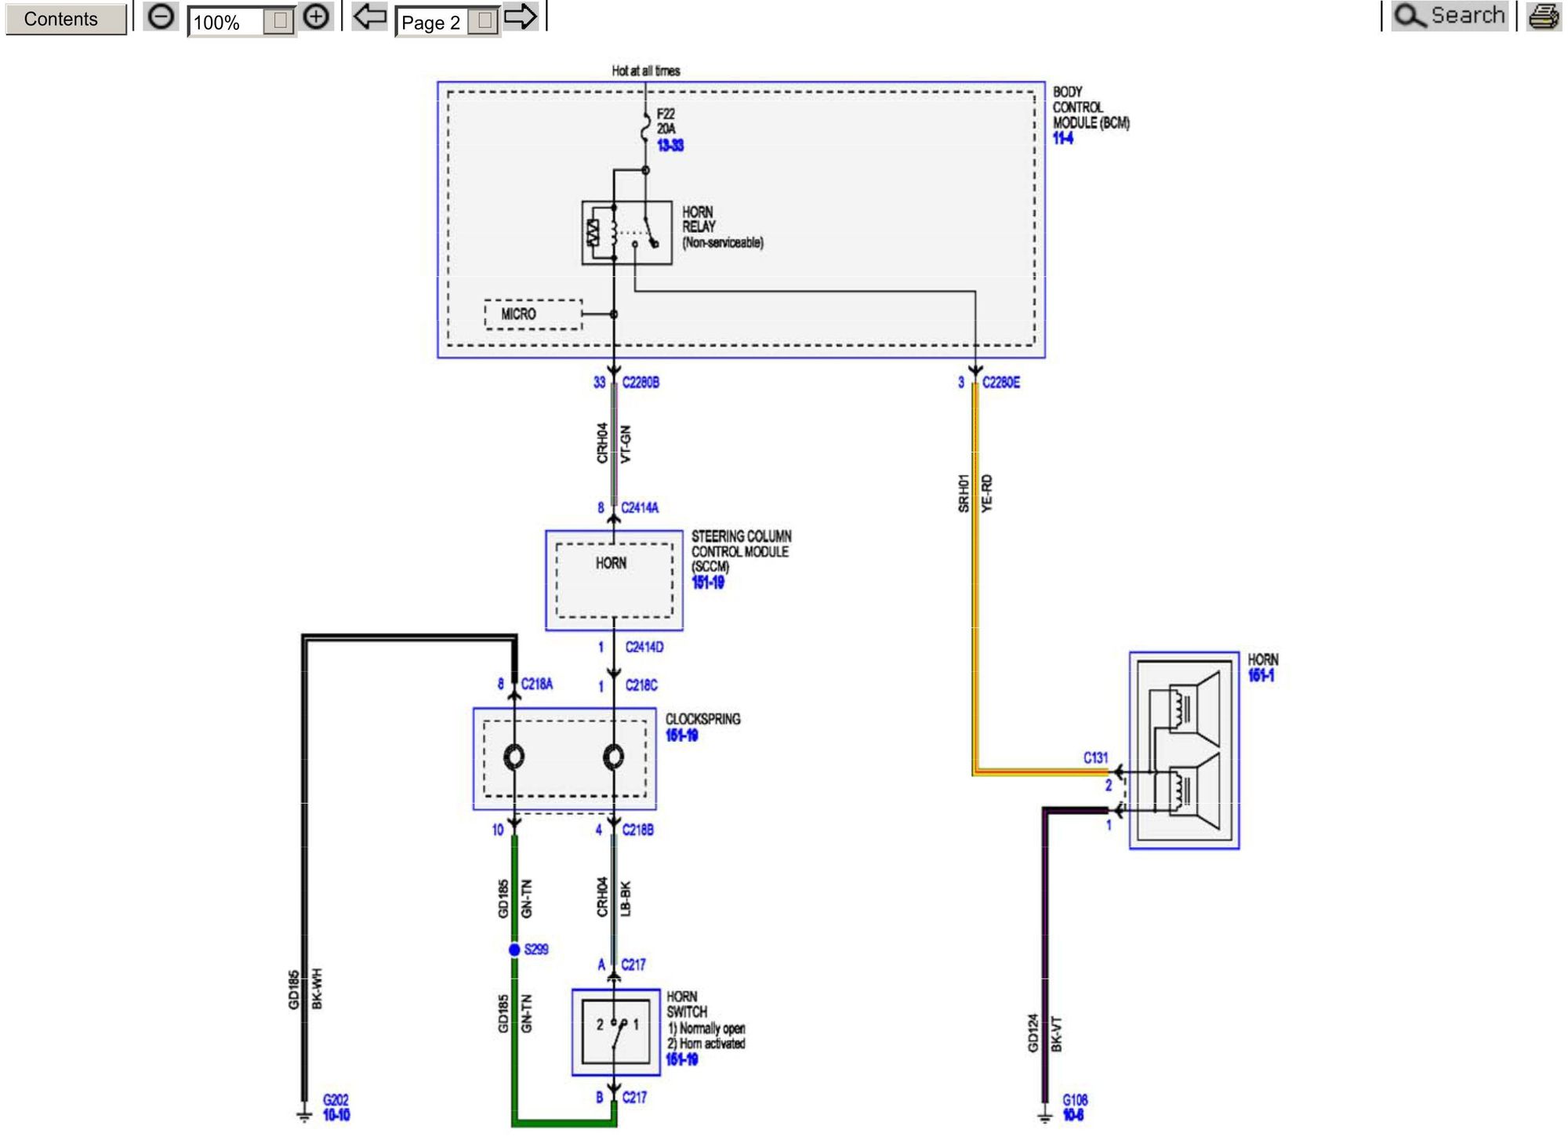Open the 151-1 link next to Horn
Viewport: 1568px width, 1144px height.
point(1261,675)
